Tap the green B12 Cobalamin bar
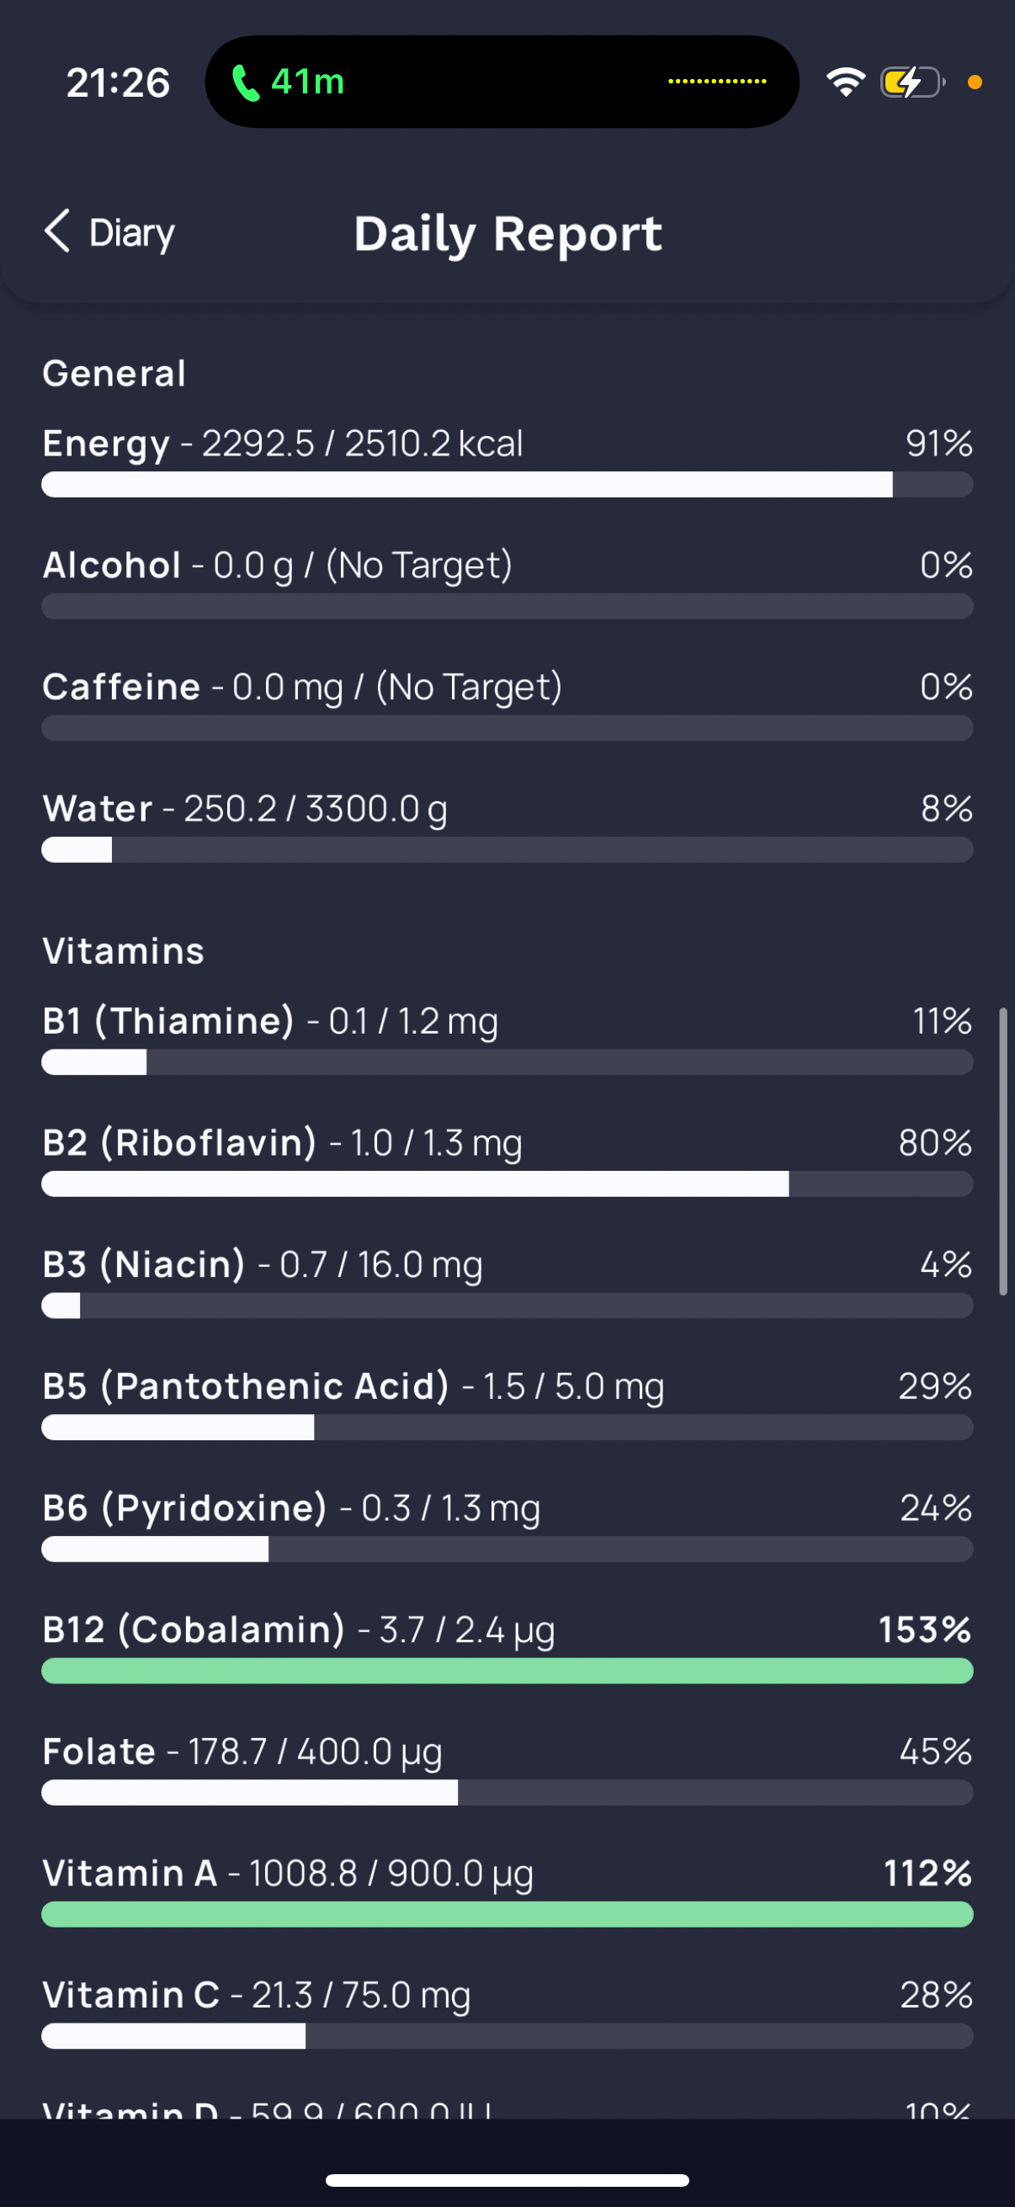The image size is (1015, 2207). 507,1671
